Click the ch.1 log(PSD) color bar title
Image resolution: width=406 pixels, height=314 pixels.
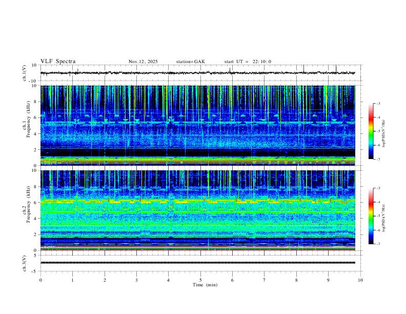(x=383, y=134)
